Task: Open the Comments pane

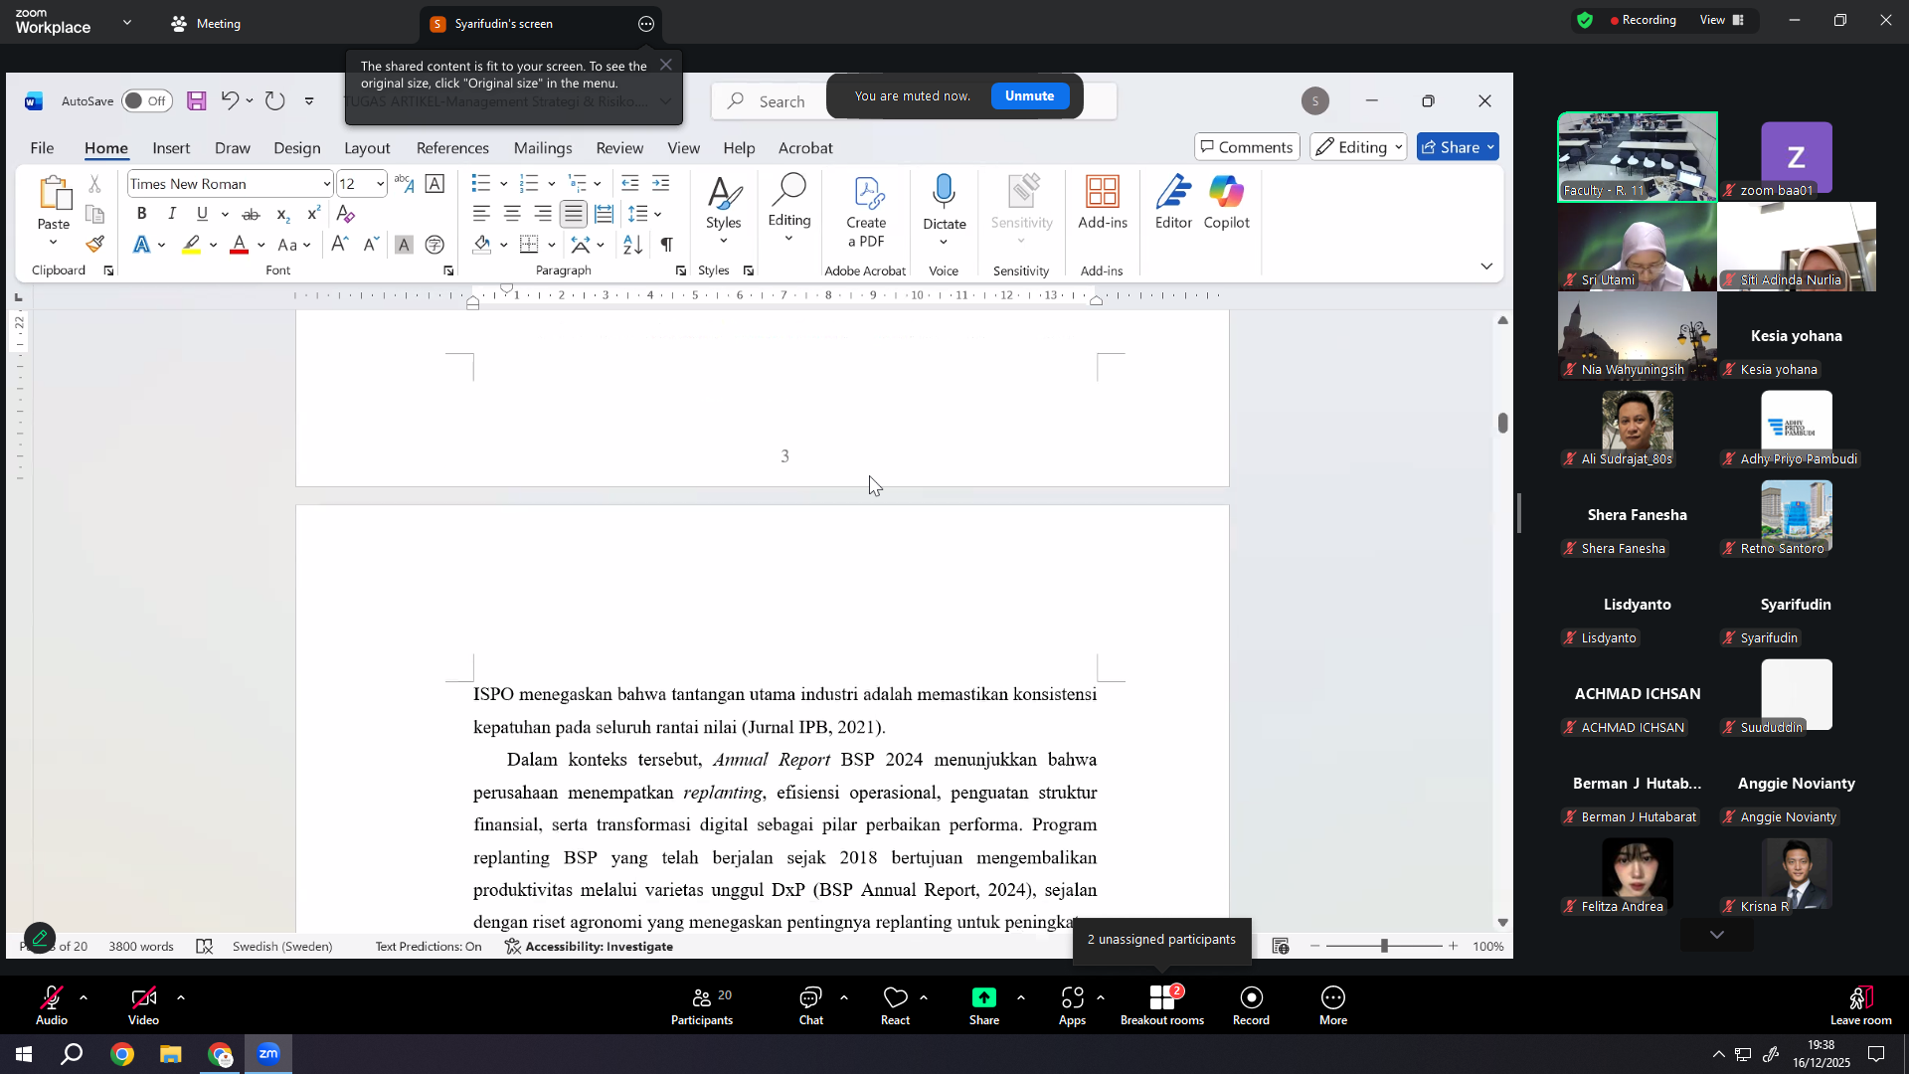Action: [x=1247, y=147]
